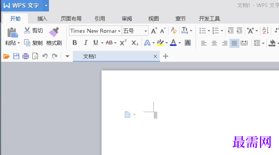
Task: Open the Paste options dropdown arrow
Action: 19,43
